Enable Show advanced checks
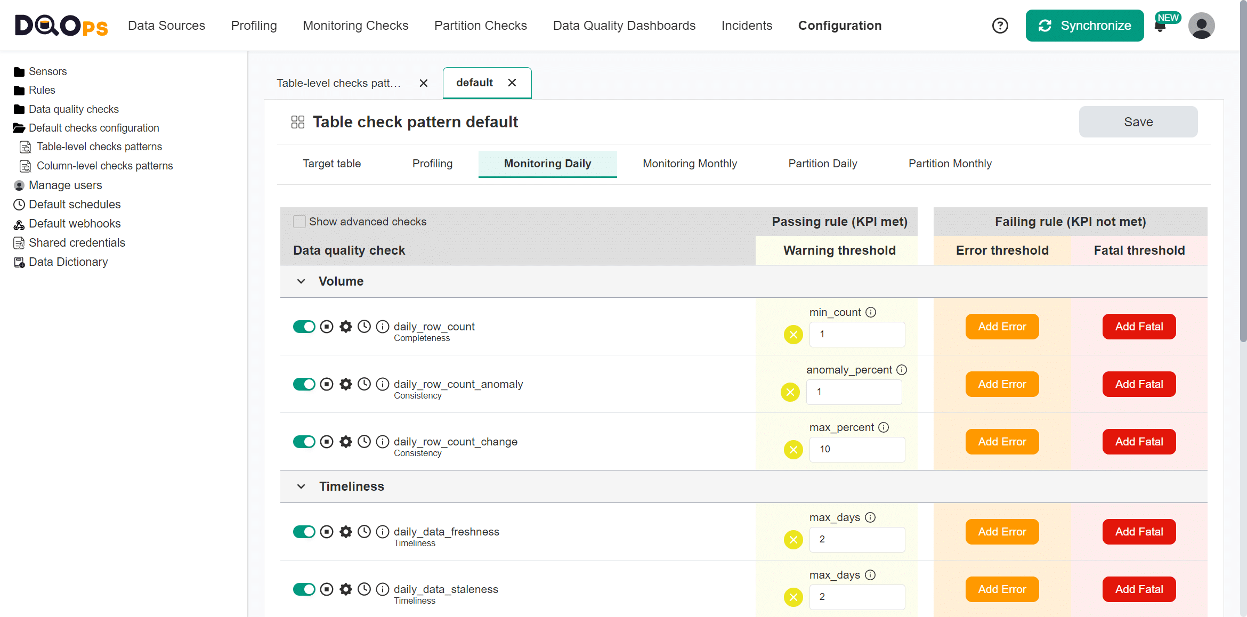 coord(299,222)
